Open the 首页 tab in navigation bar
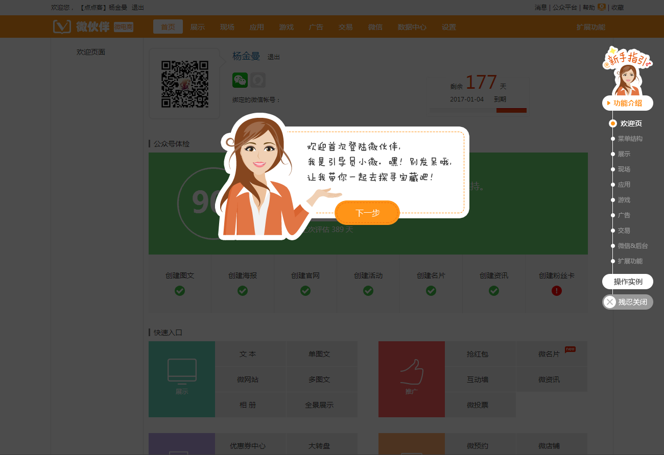The height and width of the screenshot is (455, 664). 168,27
